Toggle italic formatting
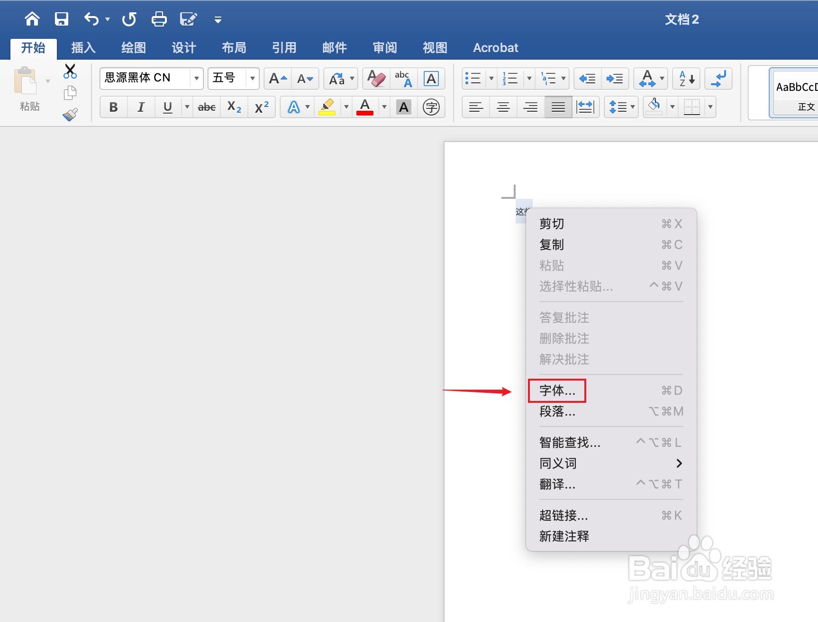This screenshot has height=622, width=818. pyautogui.click(x=141, y=107)
